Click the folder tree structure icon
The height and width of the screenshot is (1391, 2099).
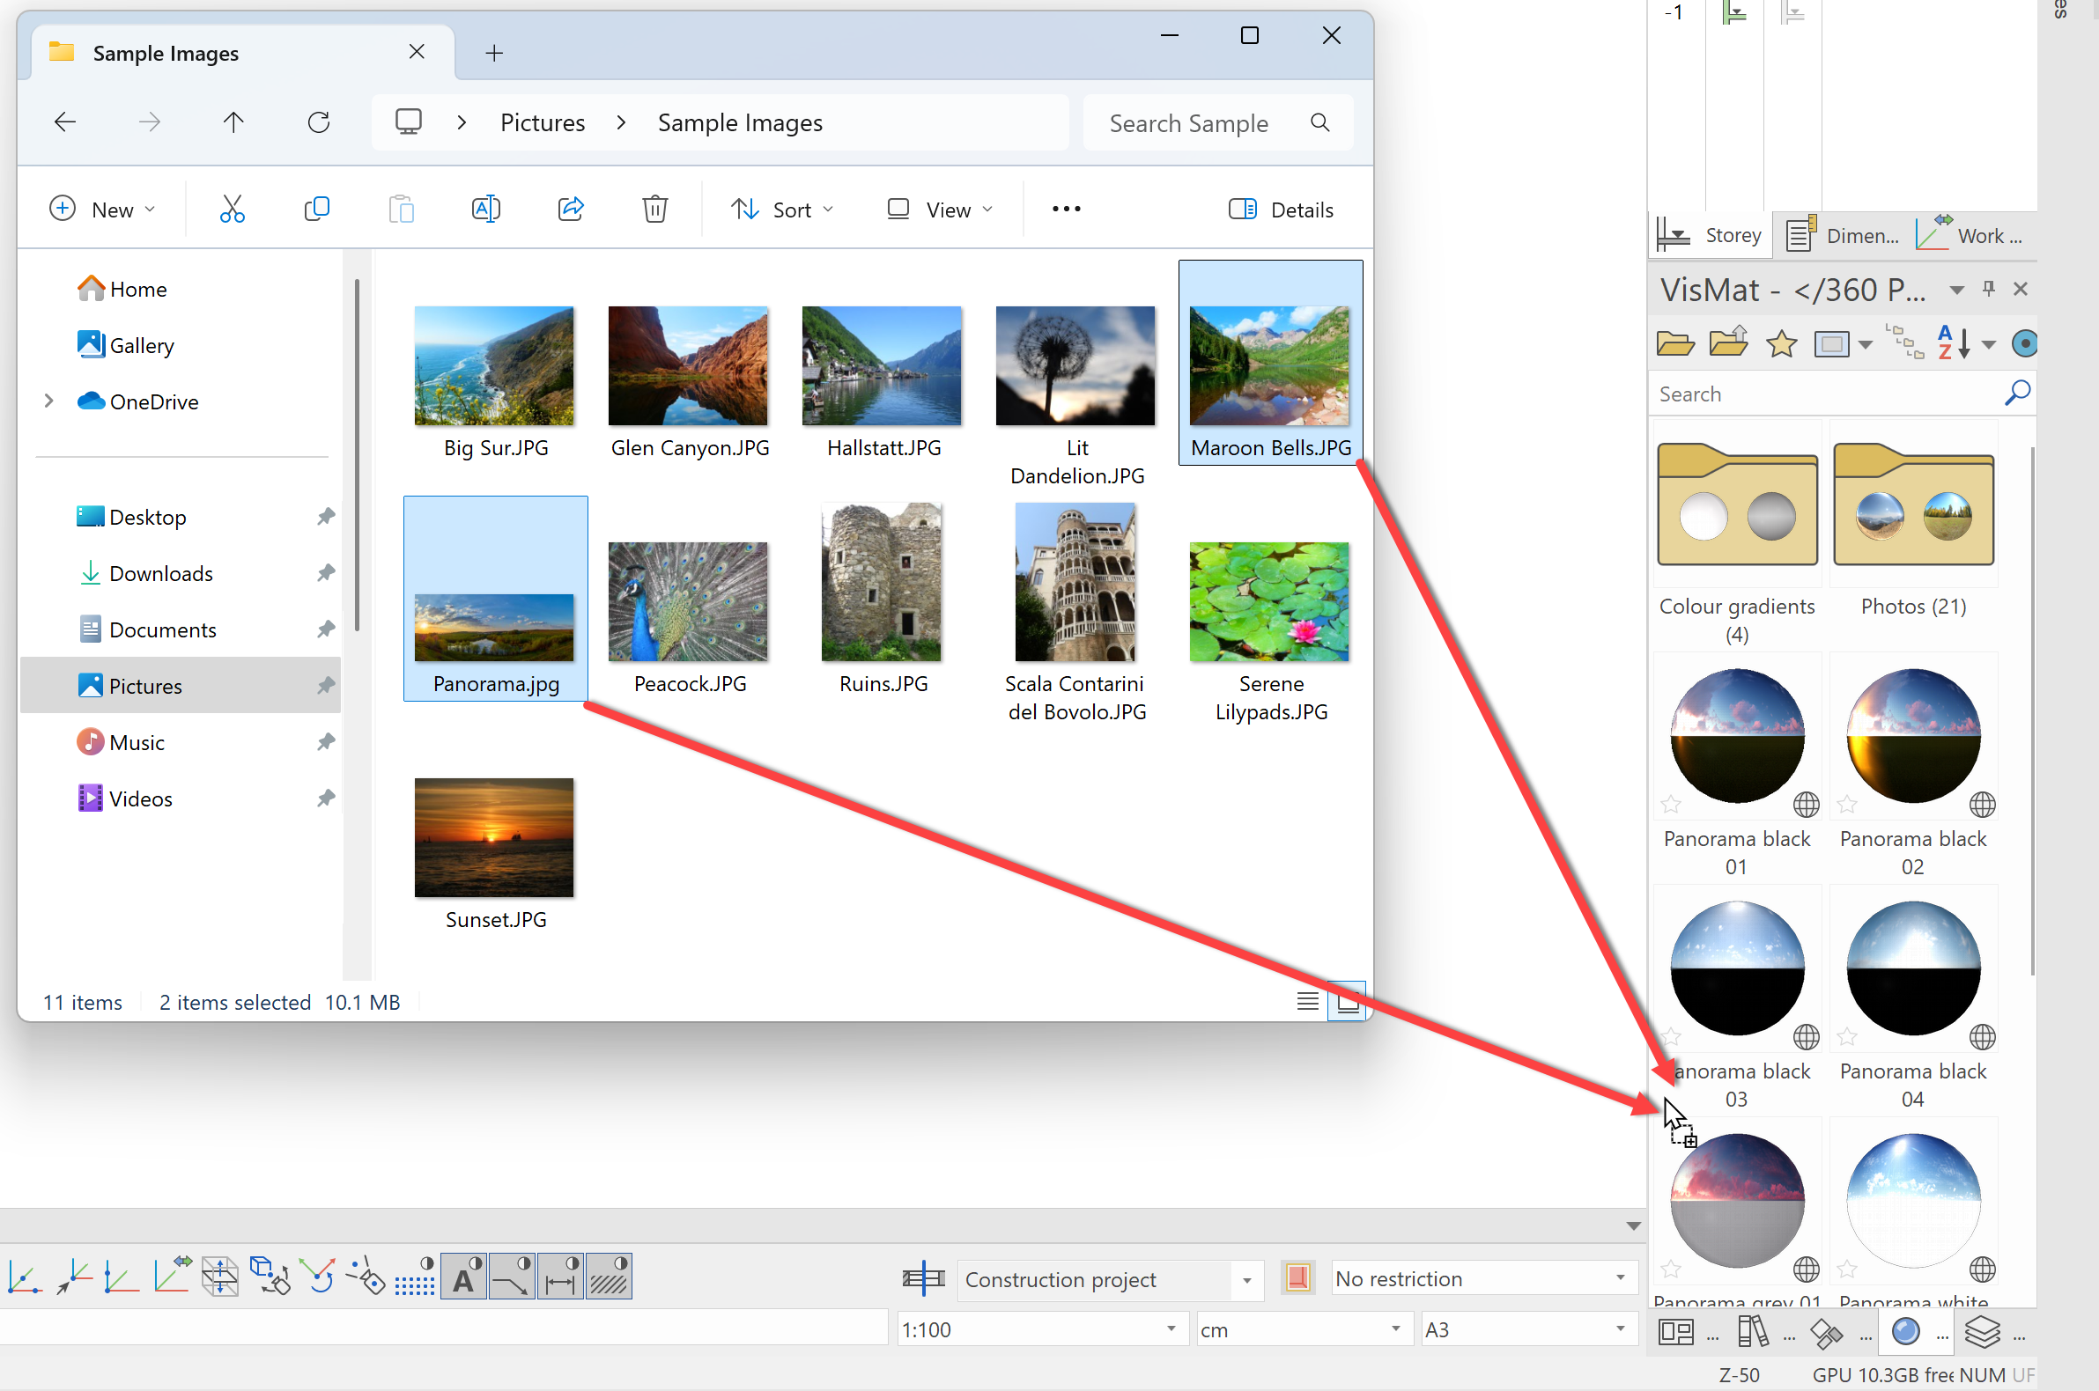(x=1903, y=343)
